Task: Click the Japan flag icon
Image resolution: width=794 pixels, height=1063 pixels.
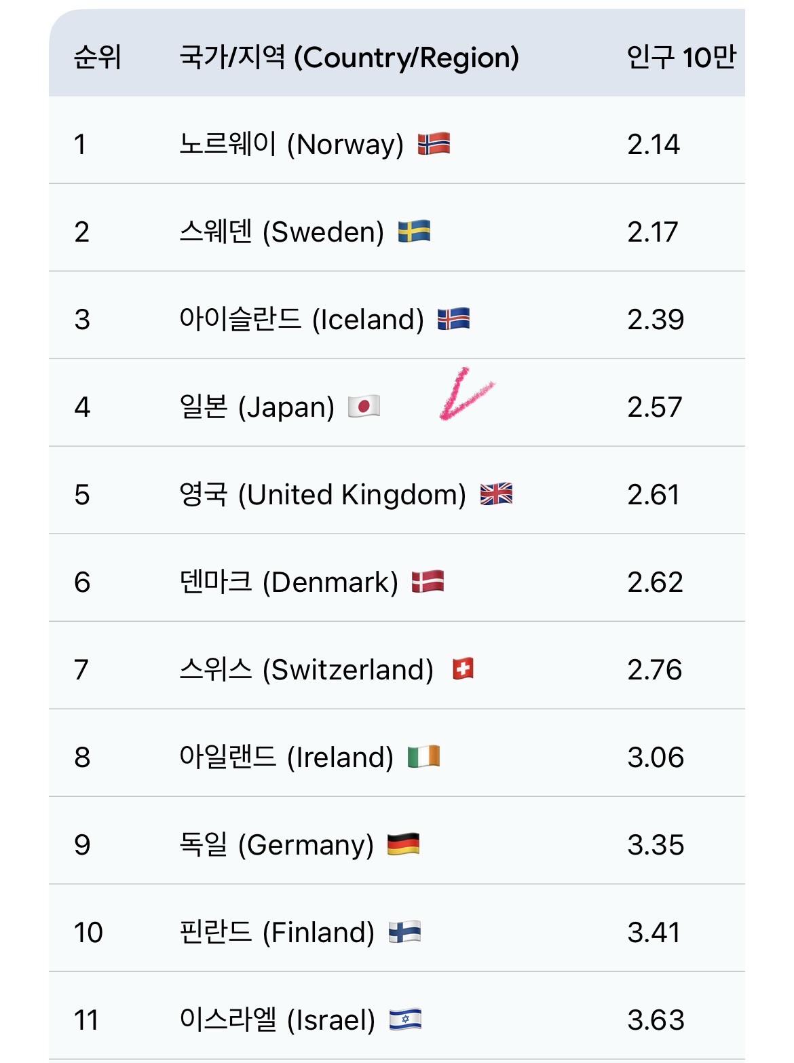Action: click(x=364, y=407)
